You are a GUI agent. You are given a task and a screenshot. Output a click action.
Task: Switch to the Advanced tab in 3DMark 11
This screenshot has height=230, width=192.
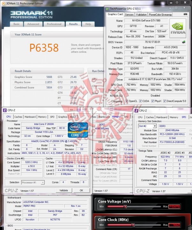tap(33, 24)
